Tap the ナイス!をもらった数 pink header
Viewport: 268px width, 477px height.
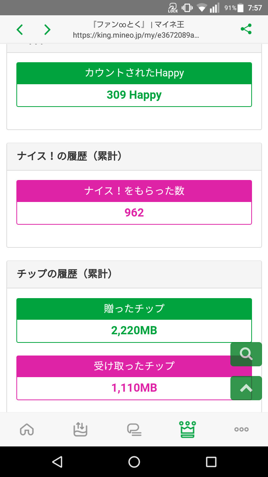[x=134, y=191]
